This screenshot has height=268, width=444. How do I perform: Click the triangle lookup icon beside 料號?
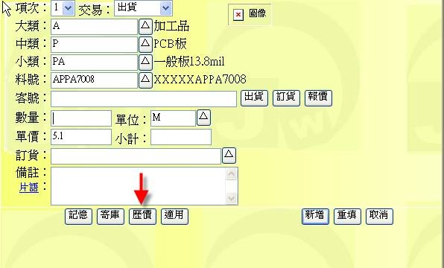[145, 80]
